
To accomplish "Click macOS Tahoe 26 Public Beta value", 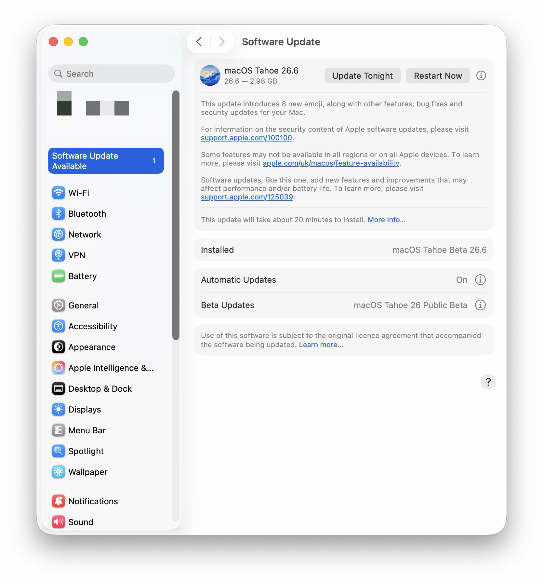I will coord(410,305).
